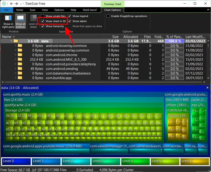Click folder icon of android.ntoverlay.common
Screen dimensions: 211x172
[x=20, y=46]
